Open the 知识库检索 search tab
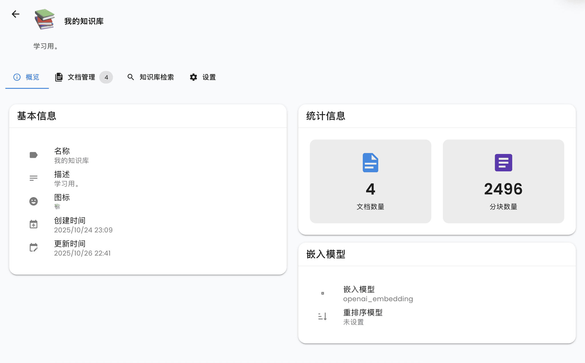The height and width of the screenshot is (363, 585). (x=151, y=77)
